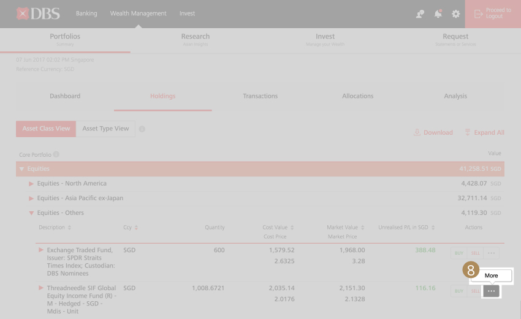Click the Core Portfolio info icon
The height and width of the screenshot is (319, 521).
[56, 154]
